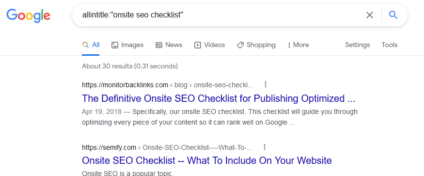Click the Images tab picture icon
The height and width of the screenshot is (176, 424).
coord(115,45)
